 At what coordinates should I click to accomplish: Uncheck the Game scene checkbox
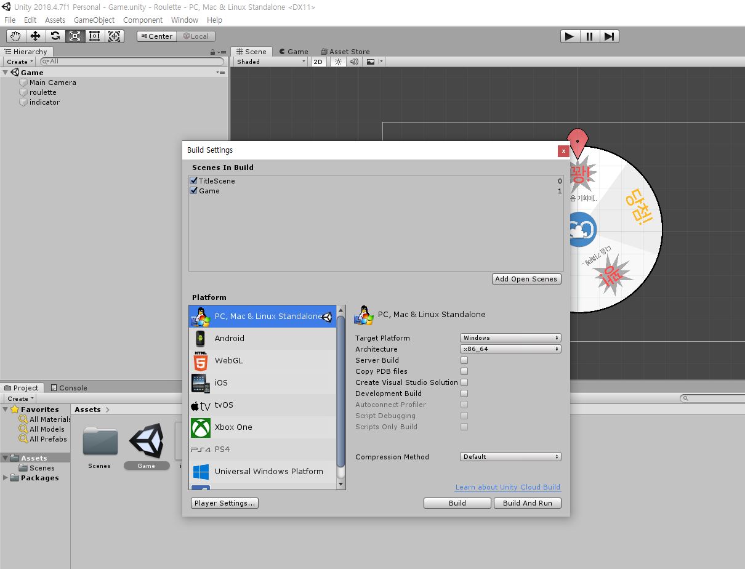tap(194, 191)
